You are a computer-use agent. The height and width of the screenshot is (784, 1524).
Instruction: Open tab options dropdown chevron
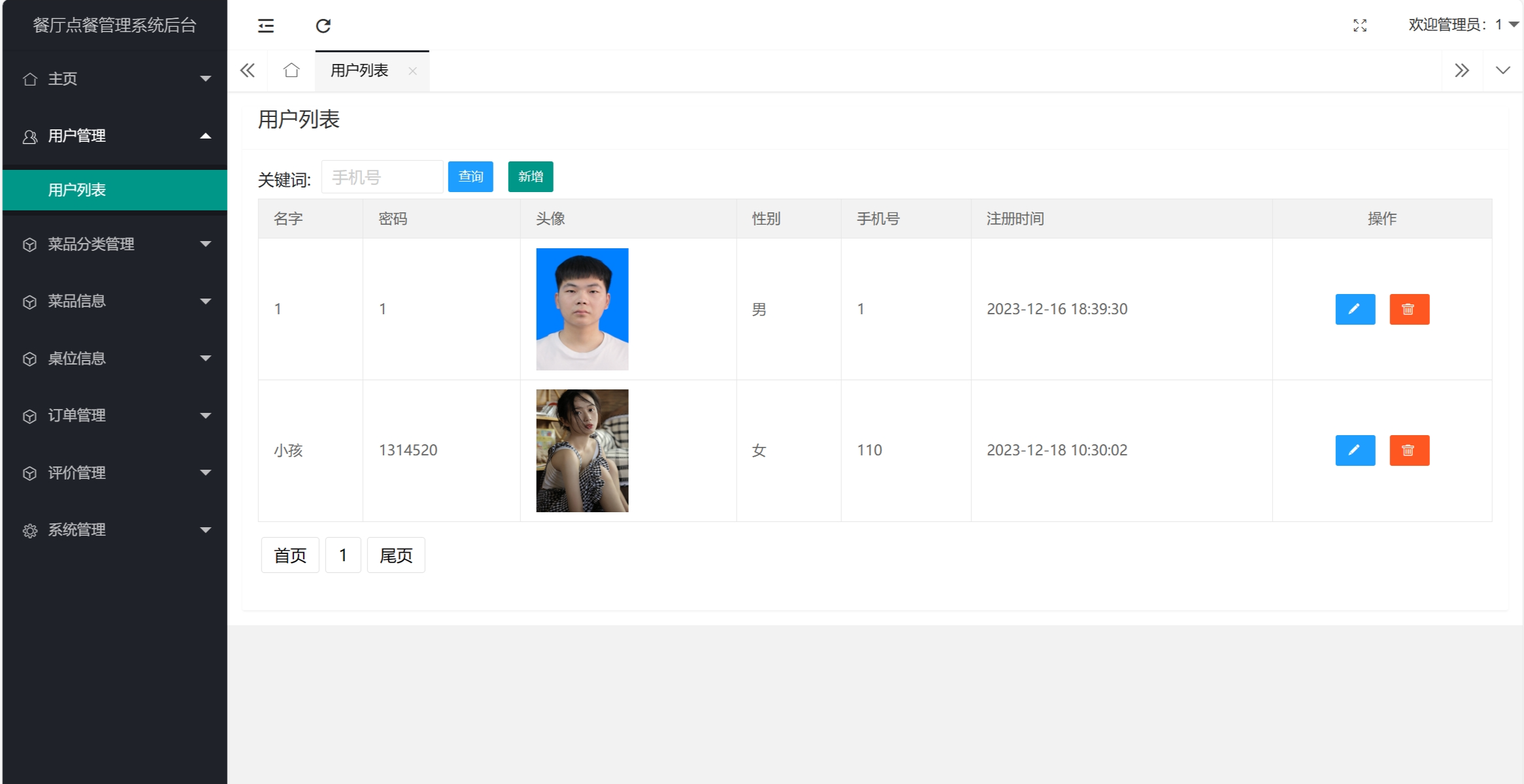[x=1502, y=71]
